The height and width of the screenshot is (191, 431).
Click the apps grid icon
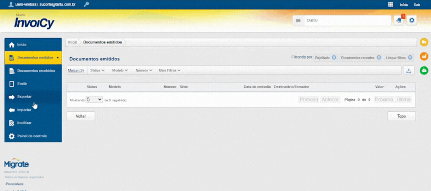[391, 4]
